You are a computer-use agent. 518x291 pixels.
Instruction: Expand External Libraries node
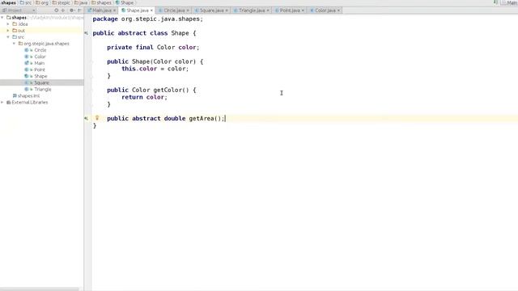coord(2,103)
